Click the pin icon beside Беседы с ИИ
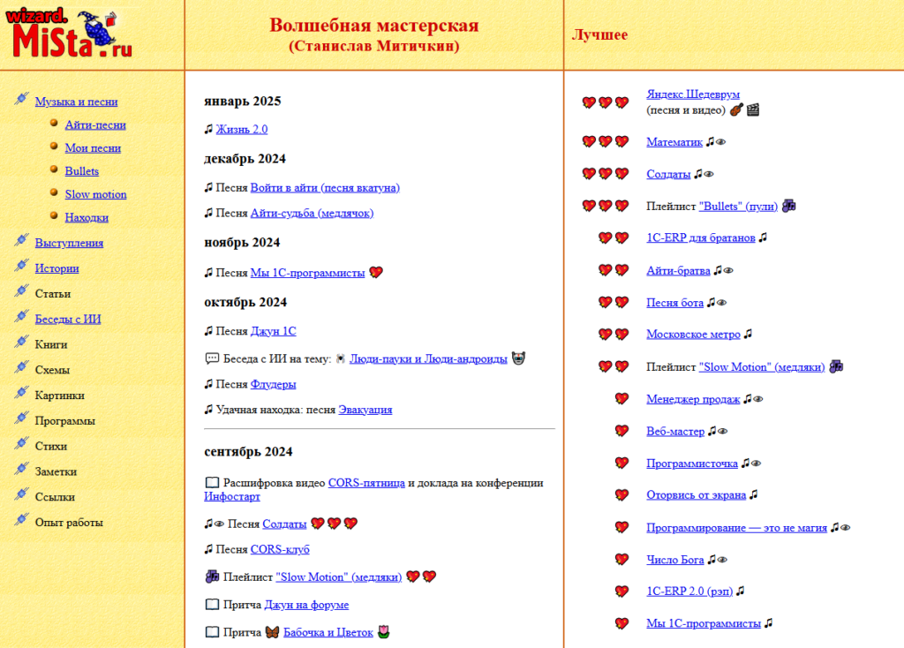 point(21,317)
